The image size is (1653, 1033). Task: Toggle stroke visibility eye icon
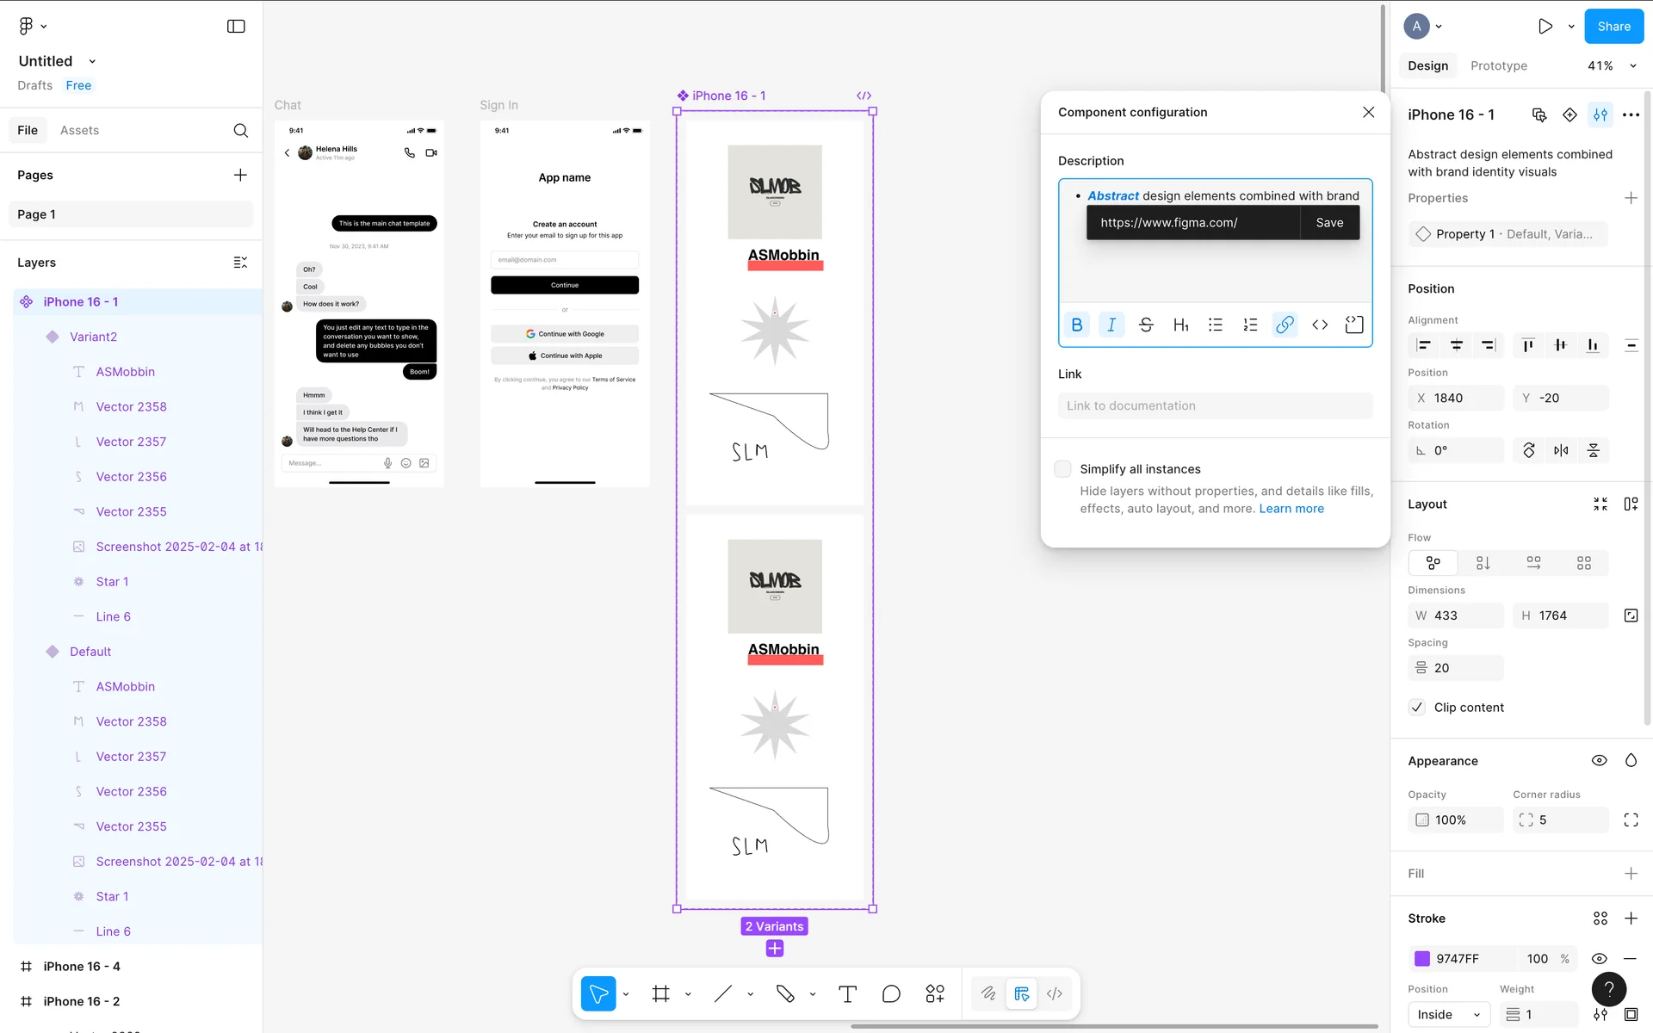(x=1599, y=959)
